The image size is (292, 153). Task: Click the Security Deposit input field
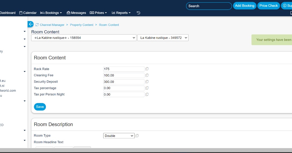pyautogui.click(x=124, y=82)
